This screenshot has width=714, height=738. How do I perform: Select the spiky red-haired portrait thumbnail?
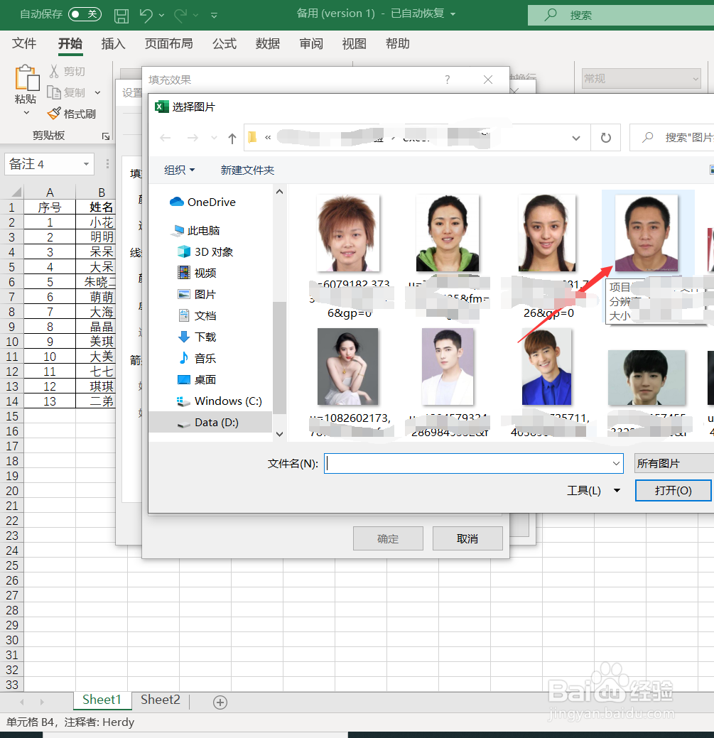(x=348, y=233)
